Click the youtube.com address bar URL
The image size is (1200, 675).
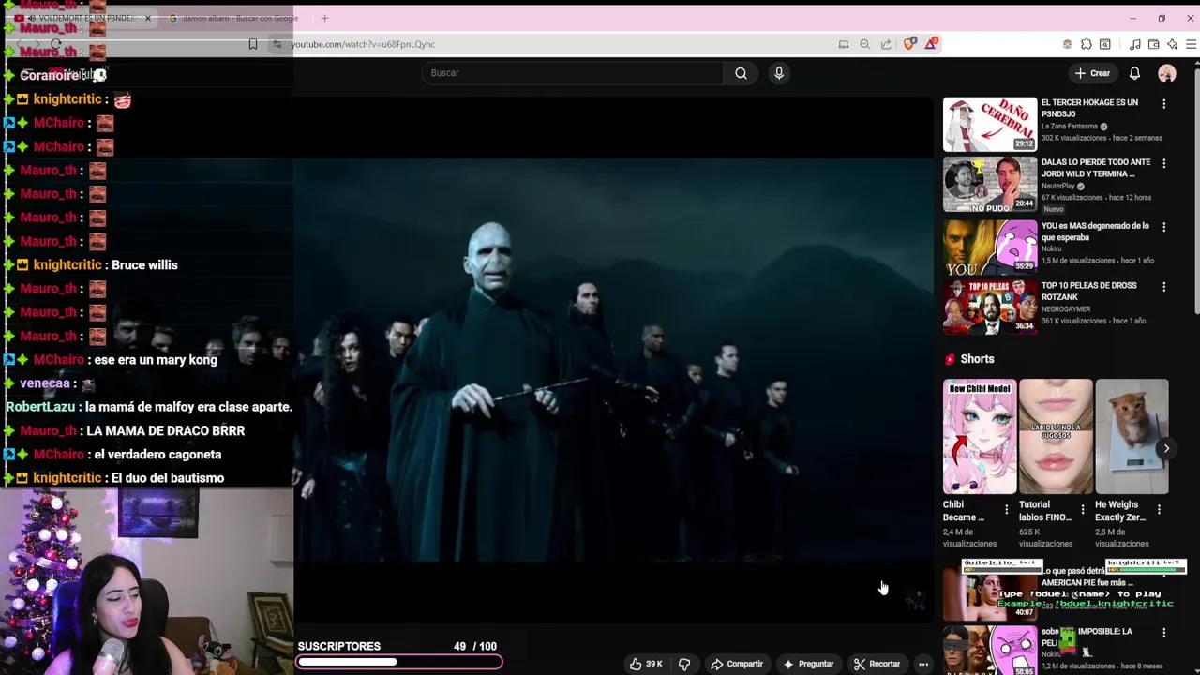[x=363, y=44]
